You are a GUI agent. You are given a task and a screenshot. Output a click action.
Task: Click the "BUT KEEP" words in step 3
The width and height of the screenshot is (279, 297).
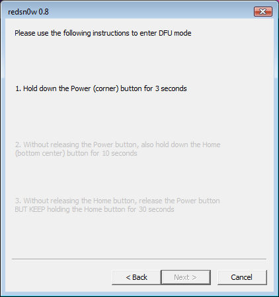pyautogui.click(x=30, y=209)
